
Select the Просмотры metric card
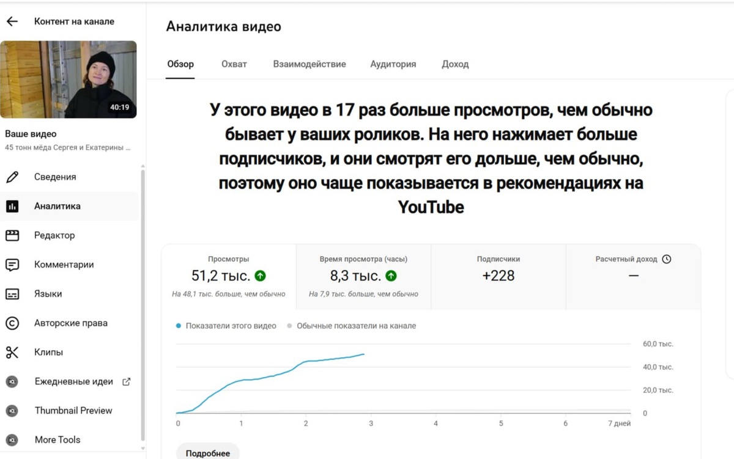coord(229,277)
